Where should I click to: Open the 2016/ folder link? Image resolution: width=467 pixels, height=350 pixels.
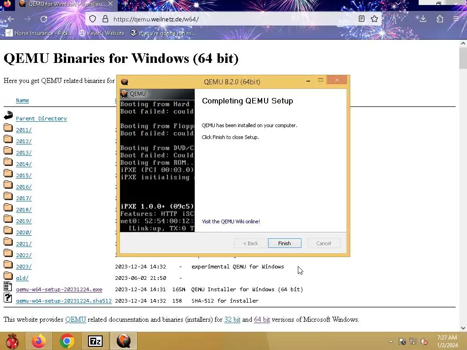point(24,186)
